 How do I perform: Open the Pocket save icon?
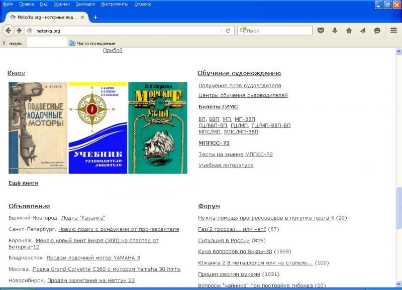click(x=321, y=31)
